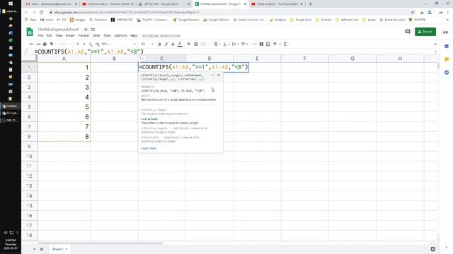Click the browser back arrow
Image resolution: width=453 pixels, height=254 pixels.
click(x=26, y=13)
